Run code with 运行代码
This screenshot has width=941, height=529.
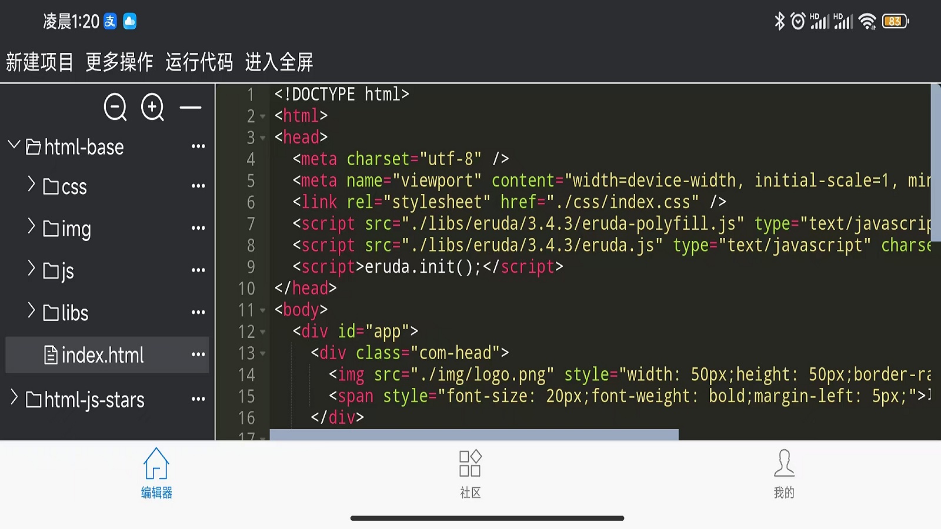[199, 62]
